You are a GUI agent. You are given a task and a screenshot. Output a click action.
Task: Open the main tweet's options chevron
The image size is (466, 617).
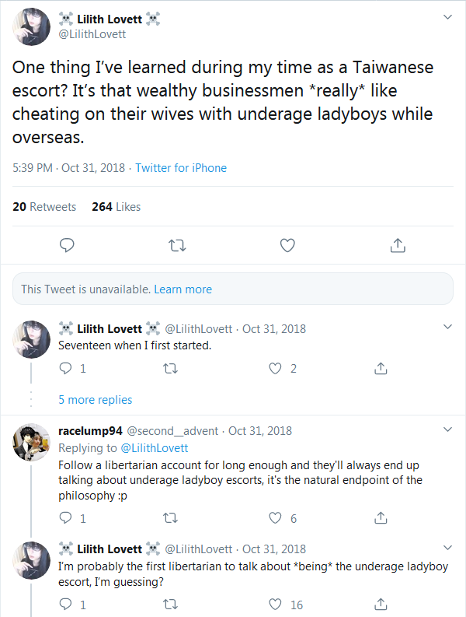[447, 16]
